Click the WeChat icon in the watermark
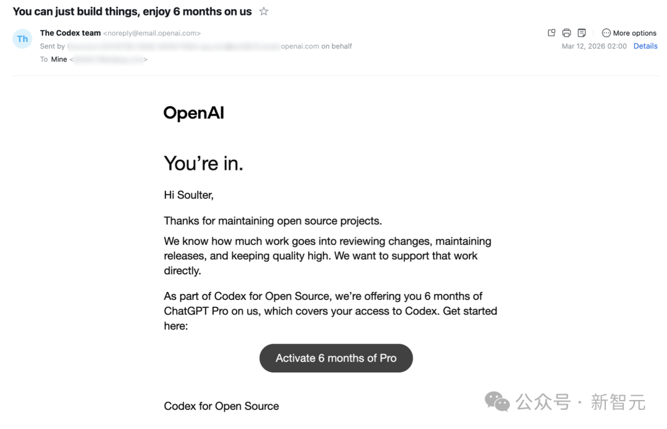Image resolution: width=667 pixels, height=429 pixels. point(497,402)
